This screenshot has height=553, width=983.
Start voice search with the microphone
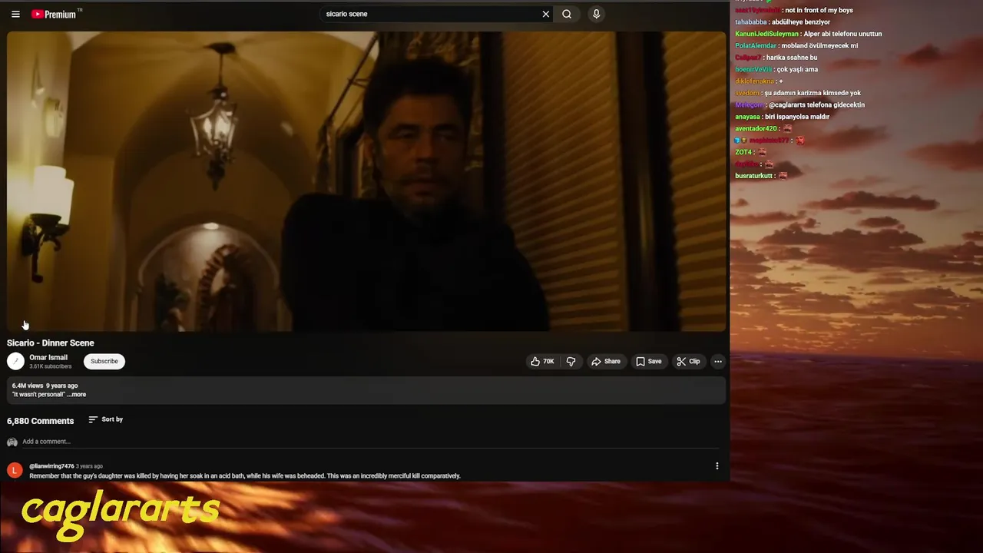(x=596, y=14)
